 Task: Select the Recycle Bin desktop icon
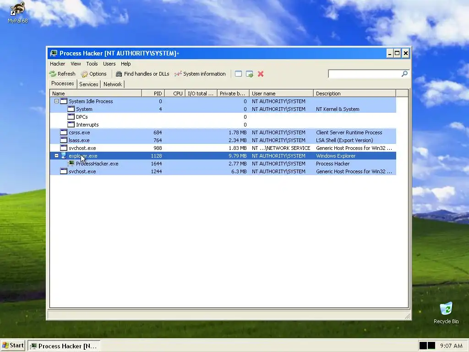pos(446,313)
